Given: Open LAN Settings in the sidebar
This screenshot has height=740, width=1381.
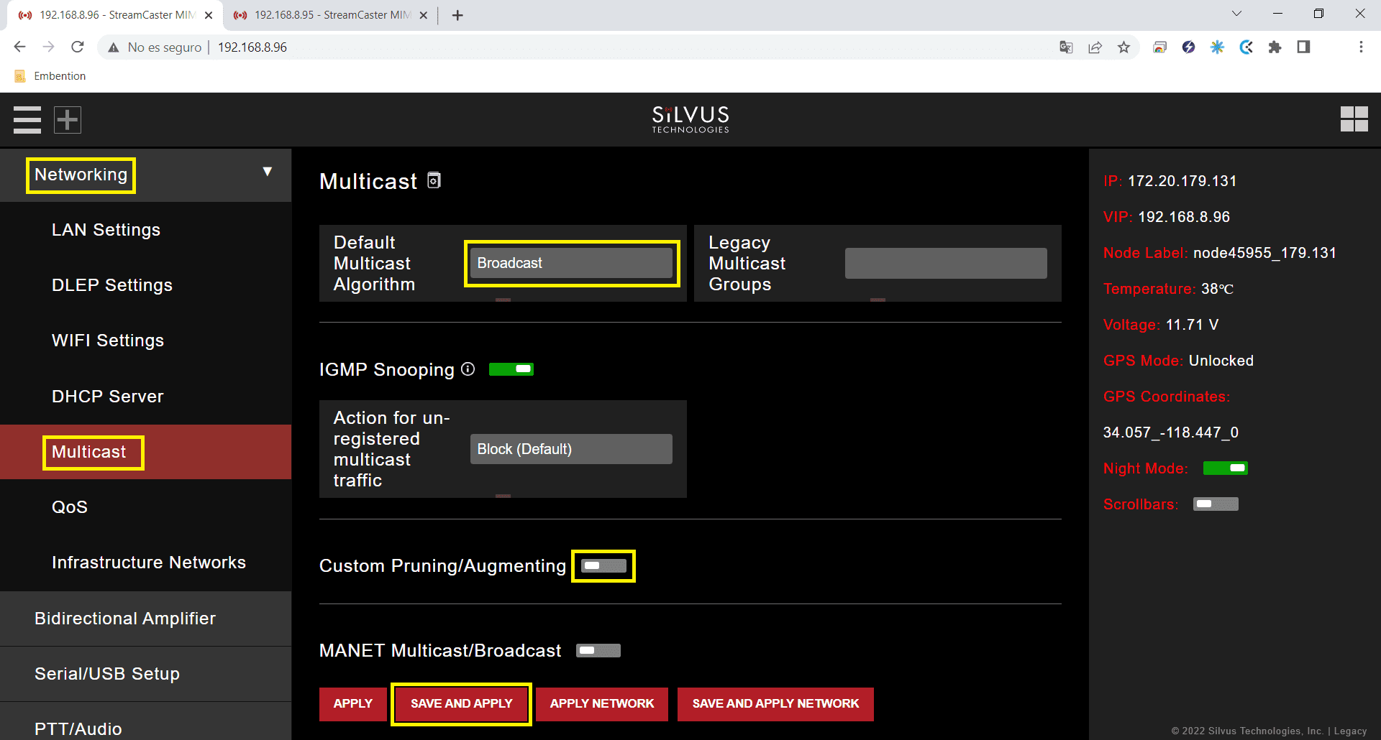Looking at the screenshot, I should (x=106, y=230).
